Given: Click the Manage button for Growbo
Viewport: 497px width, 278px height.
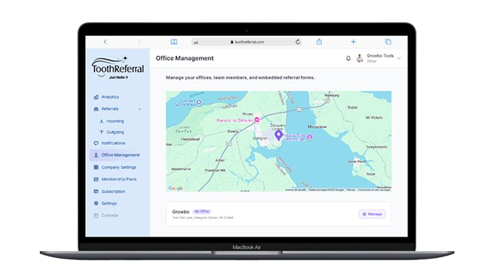Looking at the screenshot, I should (372, 214).
